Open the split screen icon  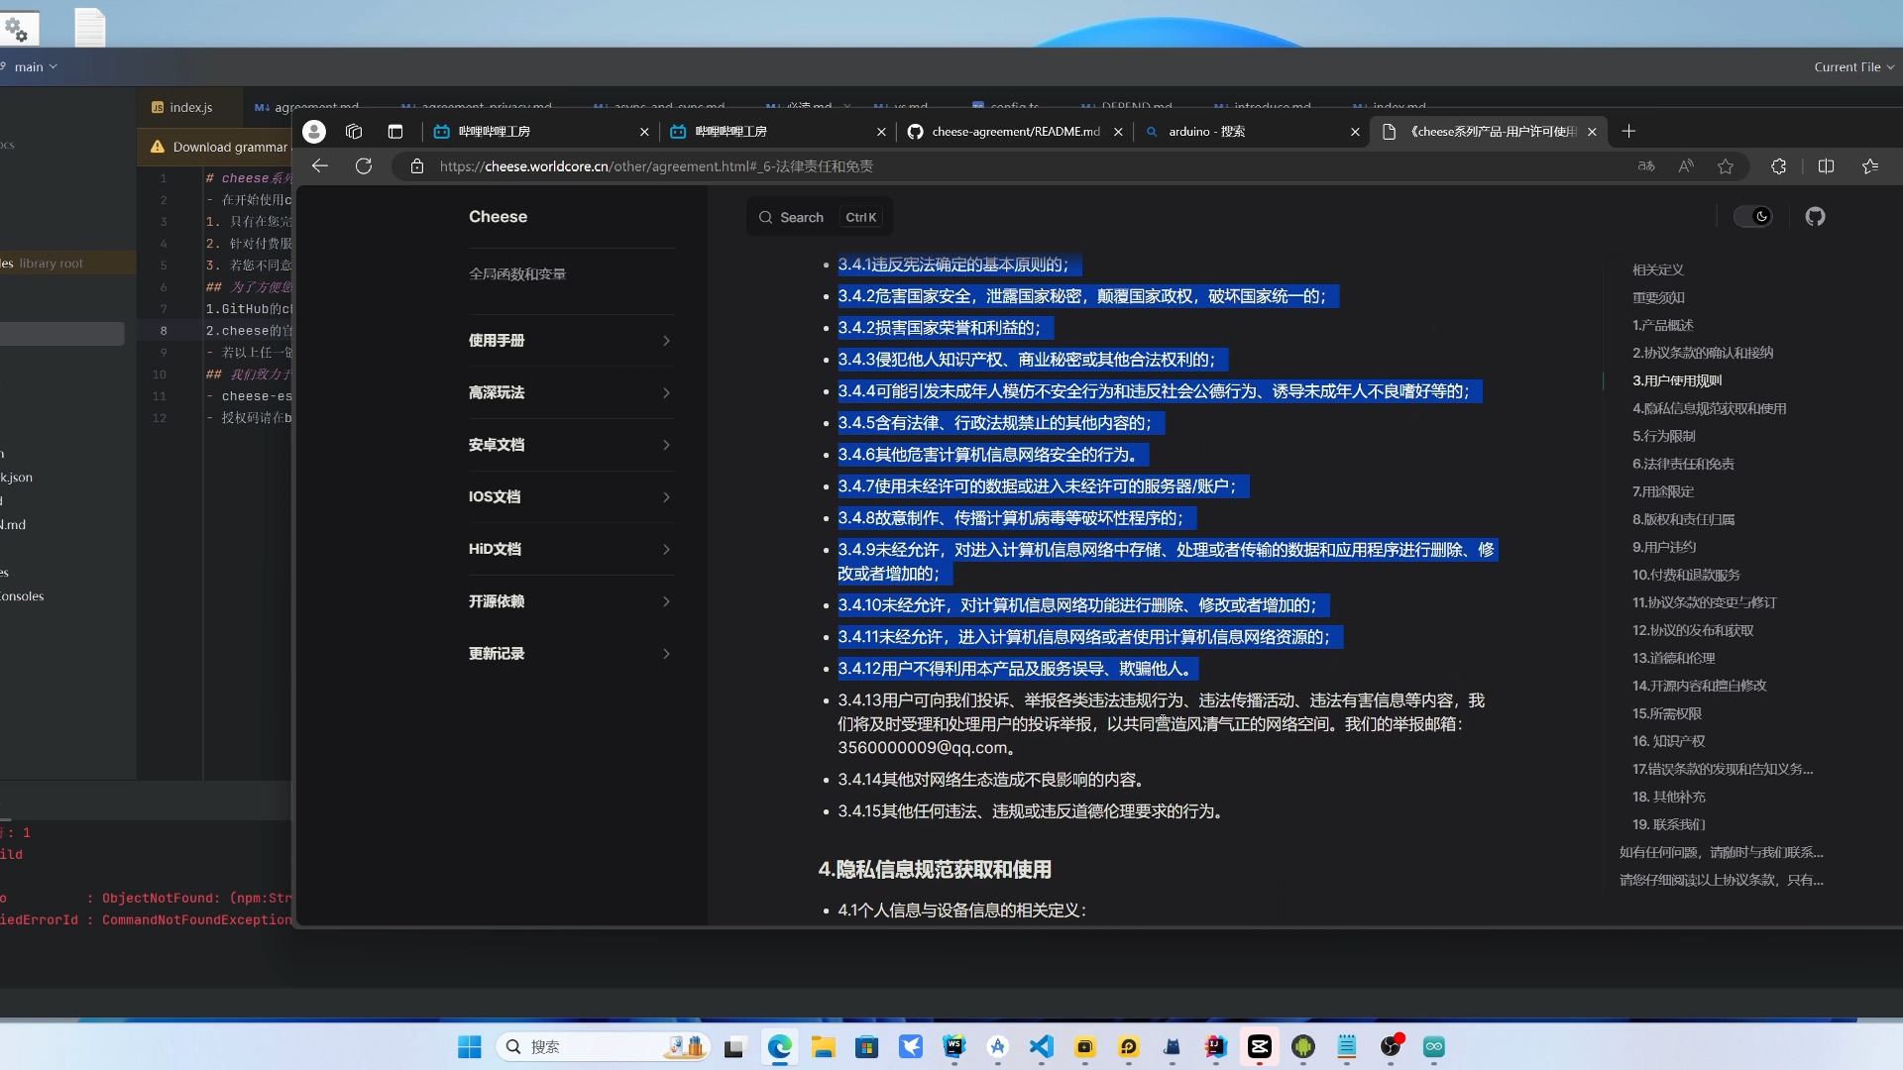coord(1827,166)
